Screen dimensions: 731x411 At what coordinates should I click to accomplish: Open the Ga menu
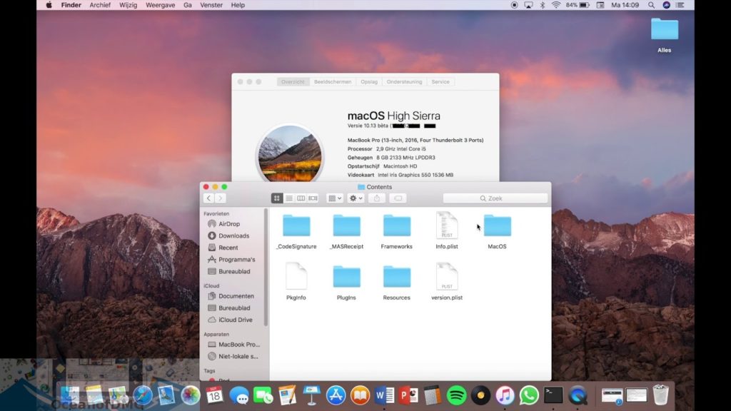(x=188, y=5)
